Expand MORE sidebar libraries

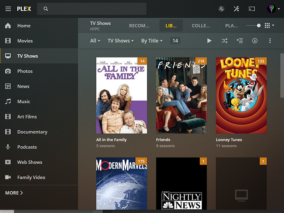click(14, 193)
